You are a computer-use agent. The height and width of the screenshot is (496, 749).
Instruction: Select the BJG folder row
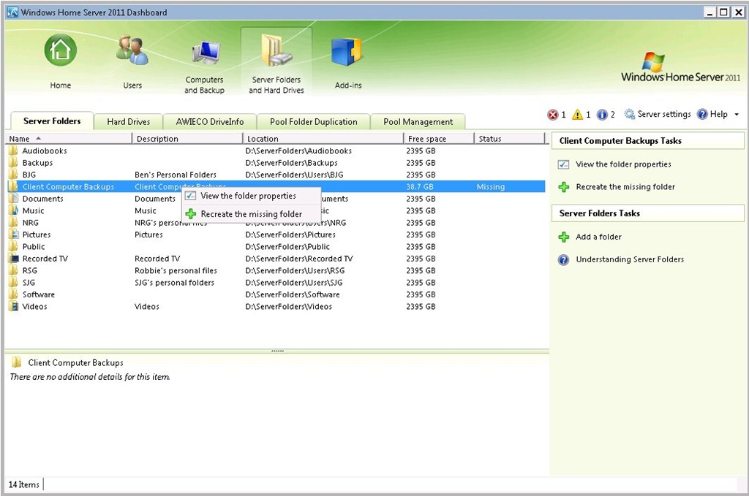click(x=275, y=175)
